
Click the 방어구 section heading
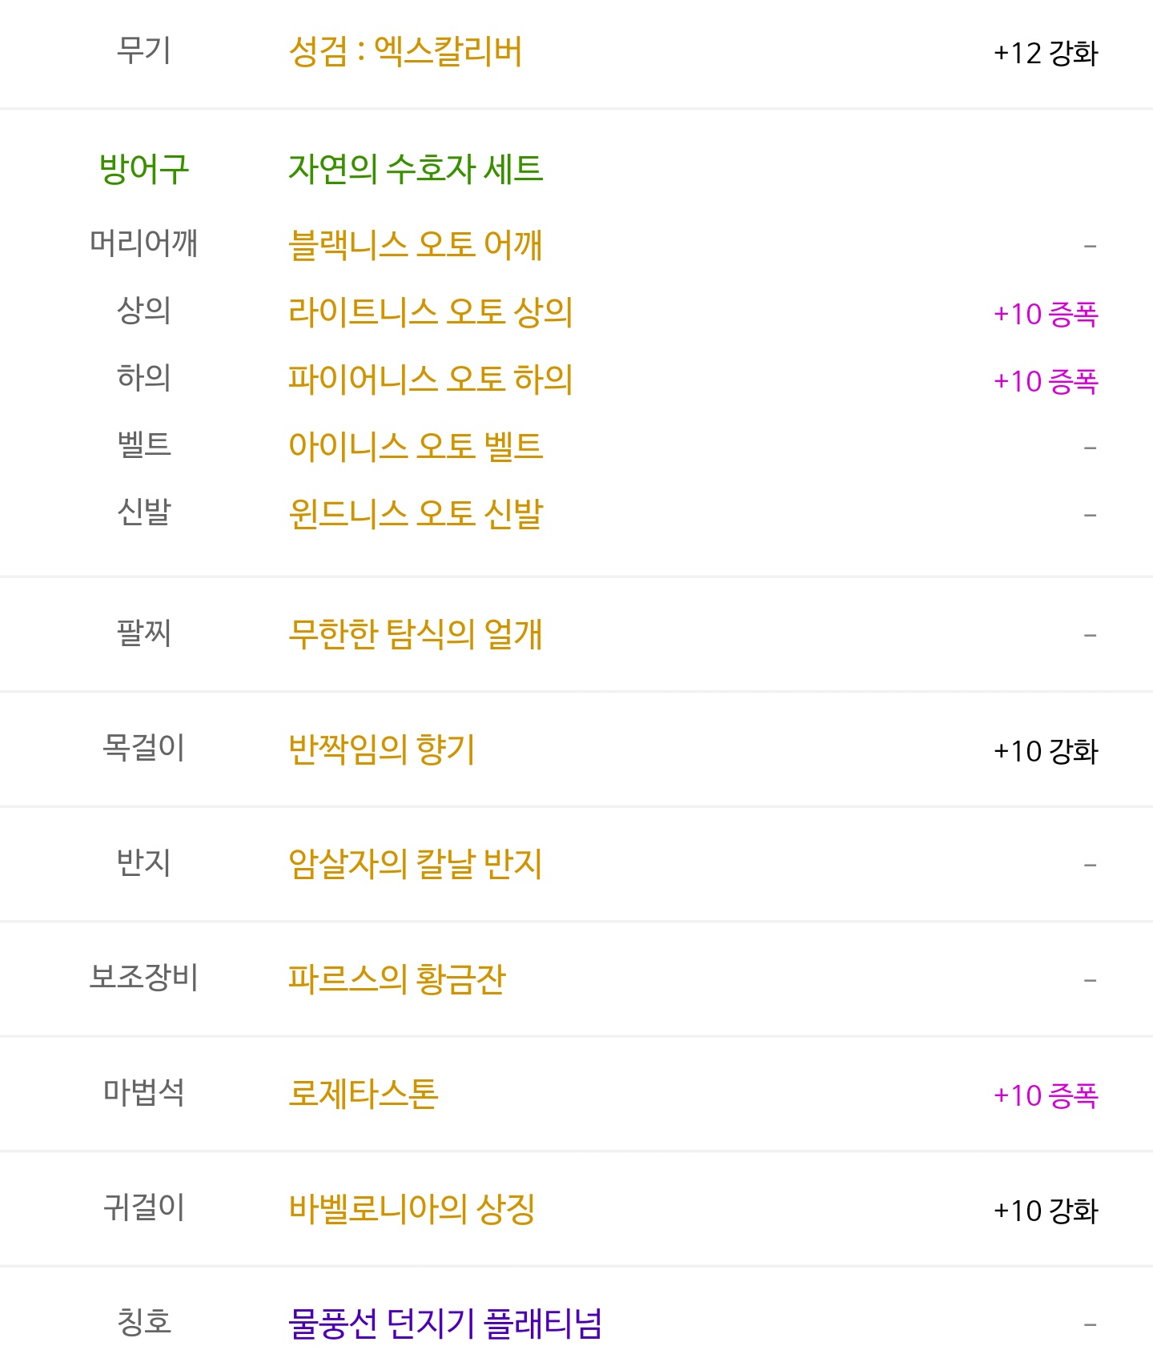tap(144, 169)
